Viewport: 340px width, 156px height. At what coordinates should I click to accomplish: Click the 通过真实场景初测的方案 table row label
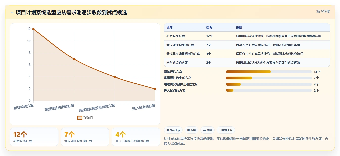(x=183, y=54)
